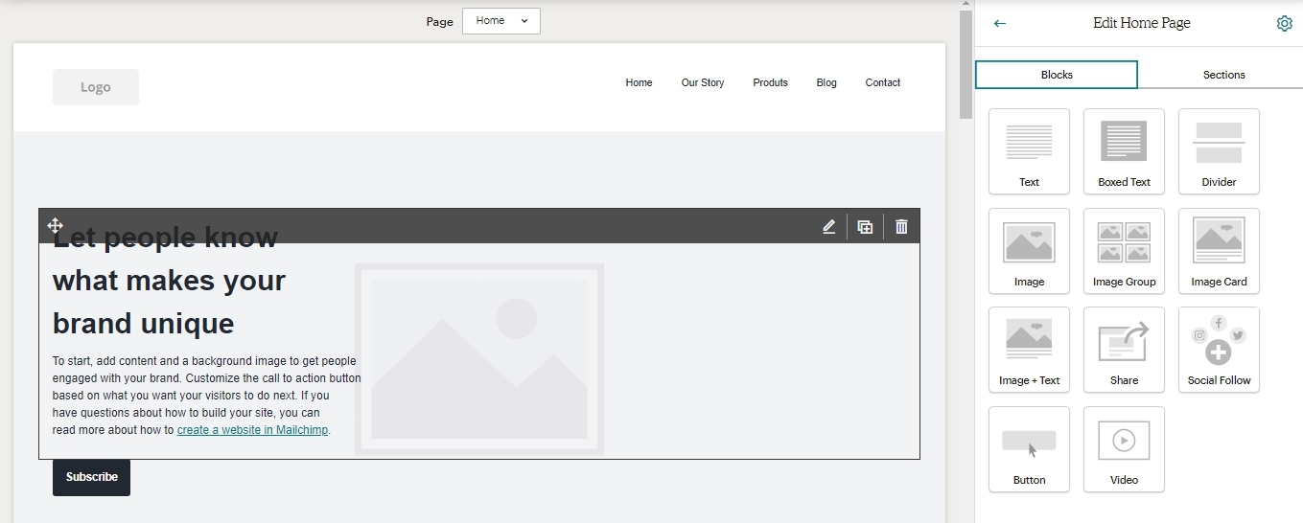This screenshot has width=1303, height=523.
Task: Insert a Video block
Action: click(1124, 449)
